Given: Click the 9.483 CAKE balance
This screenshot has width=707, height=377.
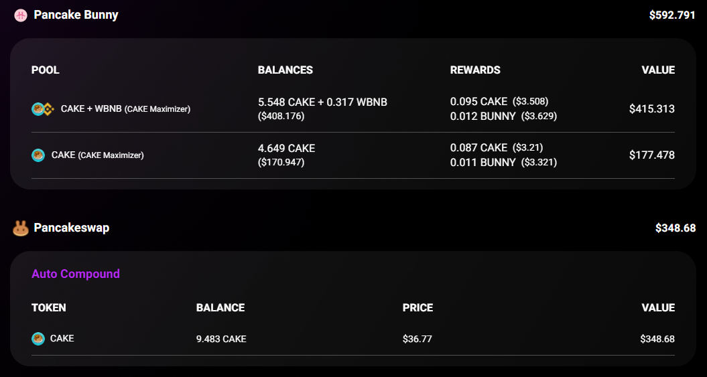Looking at the screenshot, I should [x=221, y=339].
